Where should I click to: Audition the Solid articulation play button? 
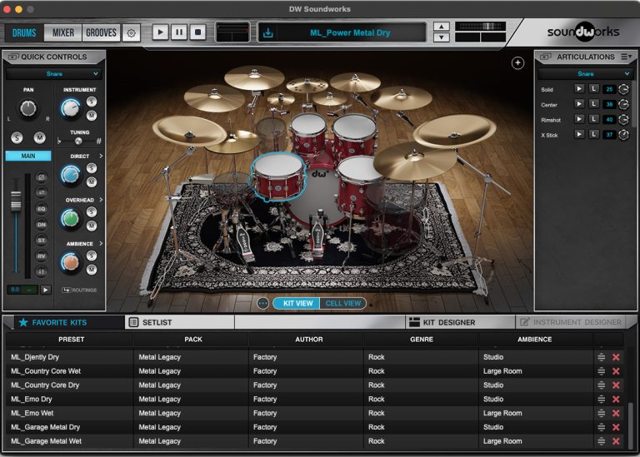click(579, 88)
